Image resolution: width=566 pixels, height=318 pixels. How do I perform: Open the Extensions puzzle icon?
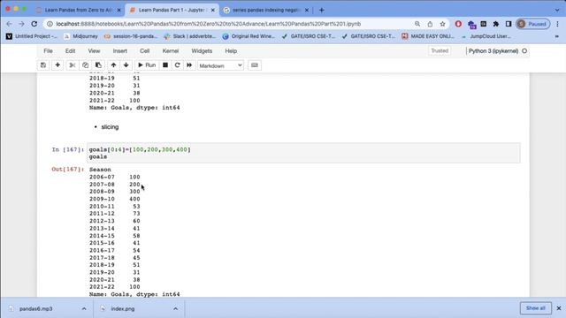[496, 24]
